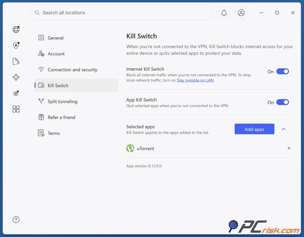Click the General settings icon
Screen dimensions: 304x237
click(41, 38)
